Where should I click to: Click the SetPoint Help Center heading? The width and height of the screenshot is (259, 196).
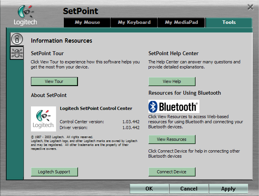click(x=173, y=53)
